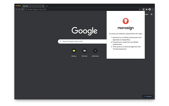The image size is (169, 106).
Task: Reload the page with refresh icon
Action: [22, 10]
